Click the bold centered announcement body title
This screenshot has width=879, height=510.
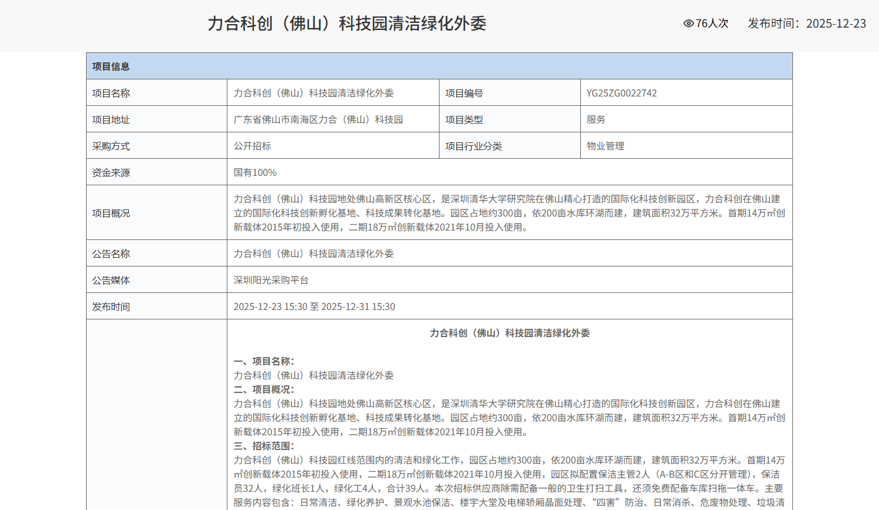[x=510, y=333]
